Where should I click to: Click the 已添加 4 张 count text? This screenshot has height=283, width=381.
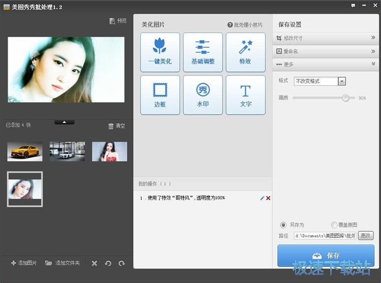click(x=18, y=125)
